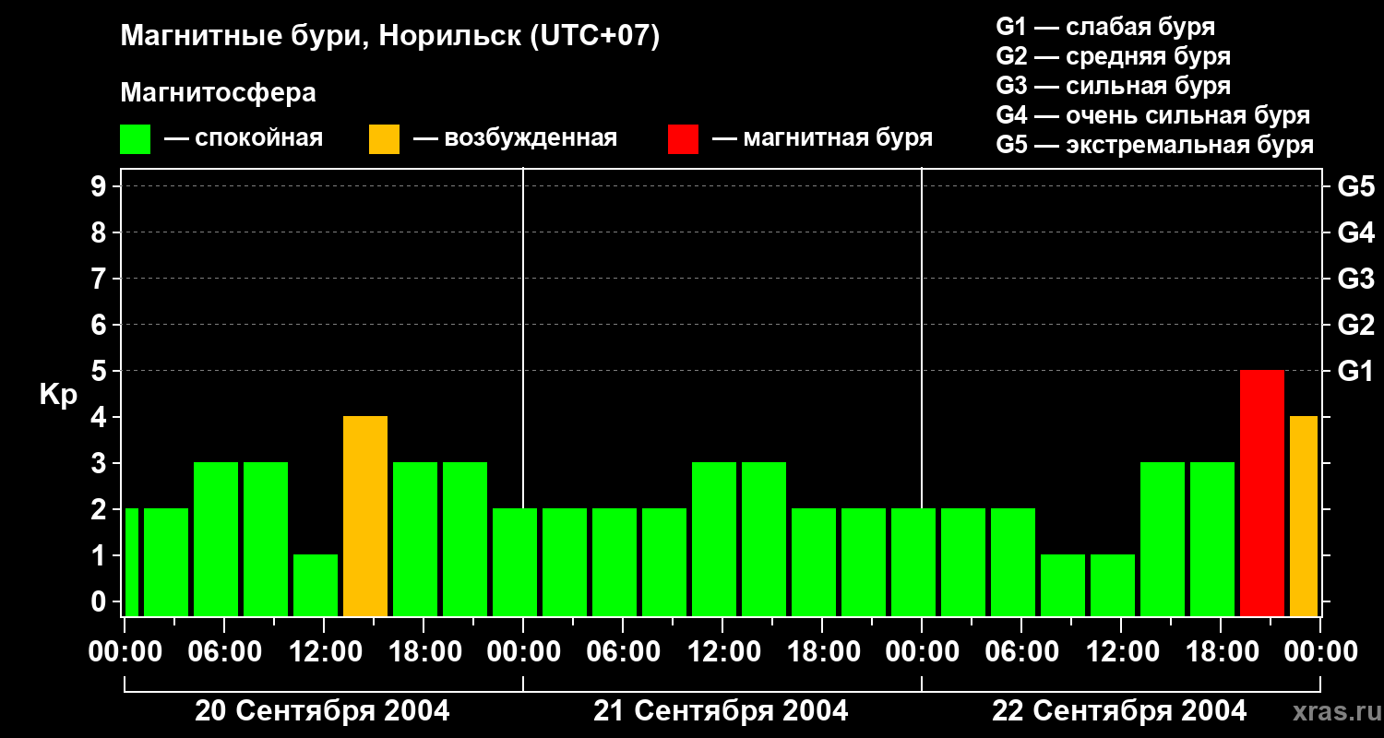Select the red Kp 5 bar on 22 September
The image size is (1384, 738).
pos(1262,493)
